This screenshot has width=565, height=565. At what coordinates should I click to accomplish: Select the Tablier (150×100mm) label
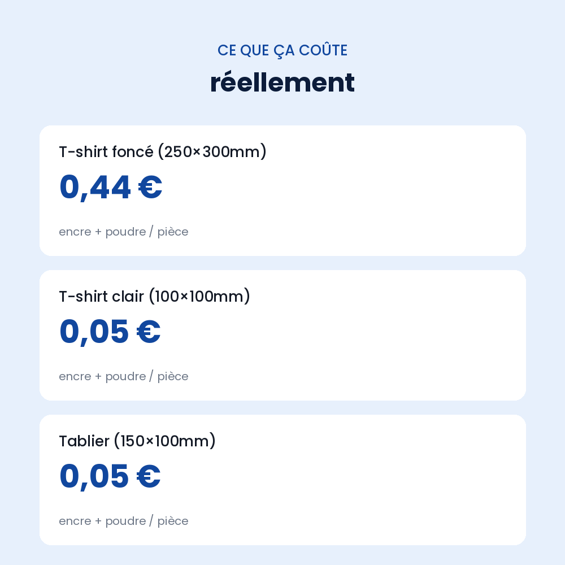tap(137, 441)
